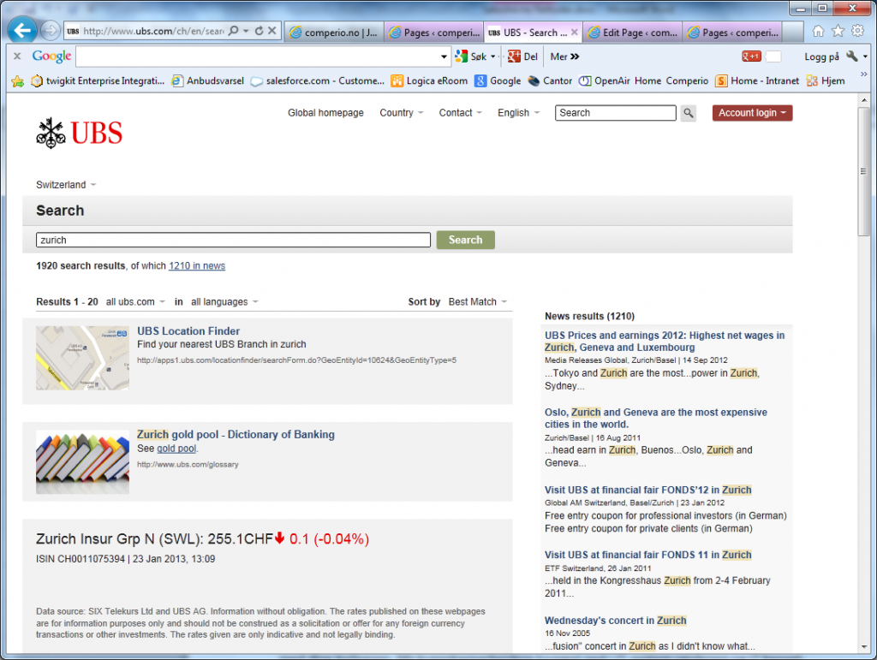Viewport: 877px width, 660px height.
Task: Follow the gold pool inline link
Action: [176, 449]
